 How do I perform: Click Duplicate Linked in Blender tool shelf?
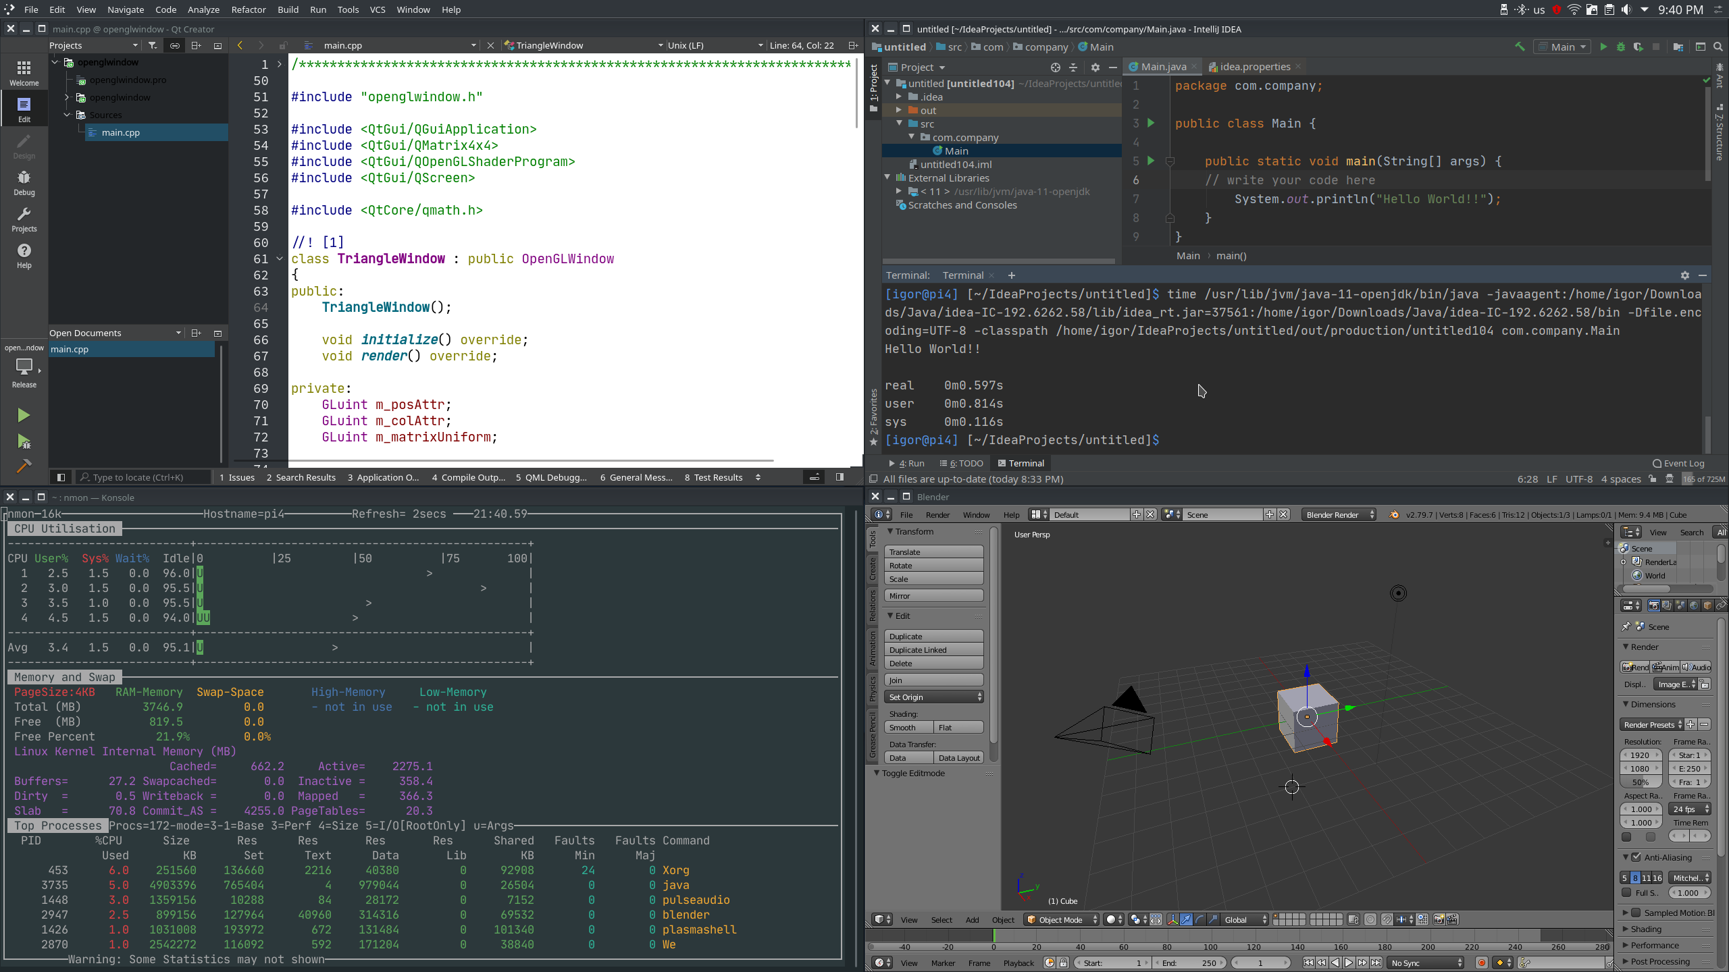tap(933, 650)
